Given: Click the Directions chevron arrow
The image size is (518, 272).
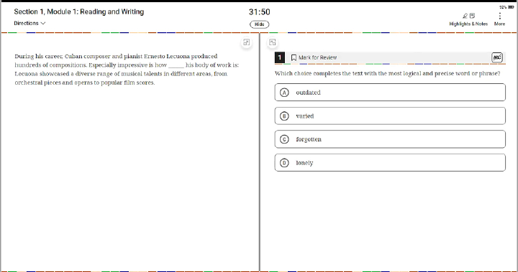Looking at the screenshot, I should (43, 24).
